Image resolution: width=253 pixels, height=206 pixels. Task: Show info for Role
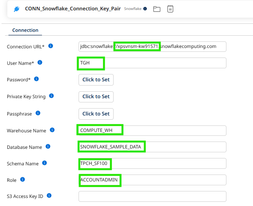[22, 179]
